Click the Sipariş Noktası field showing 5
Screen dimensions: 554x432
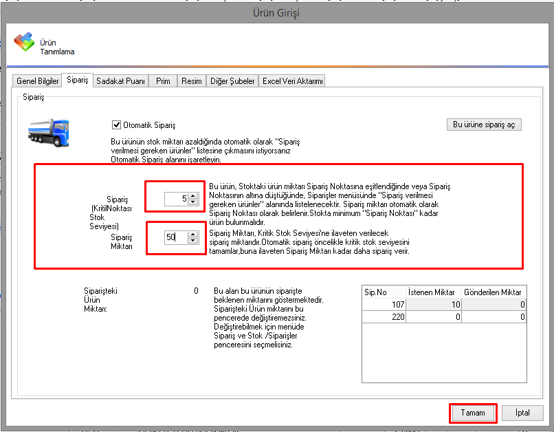click(x=177, y=199)
